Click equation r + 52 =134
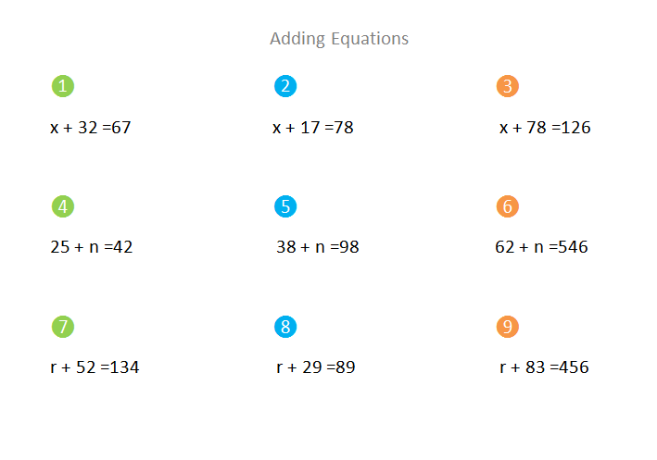657x460 pixels. pos(95,367)
